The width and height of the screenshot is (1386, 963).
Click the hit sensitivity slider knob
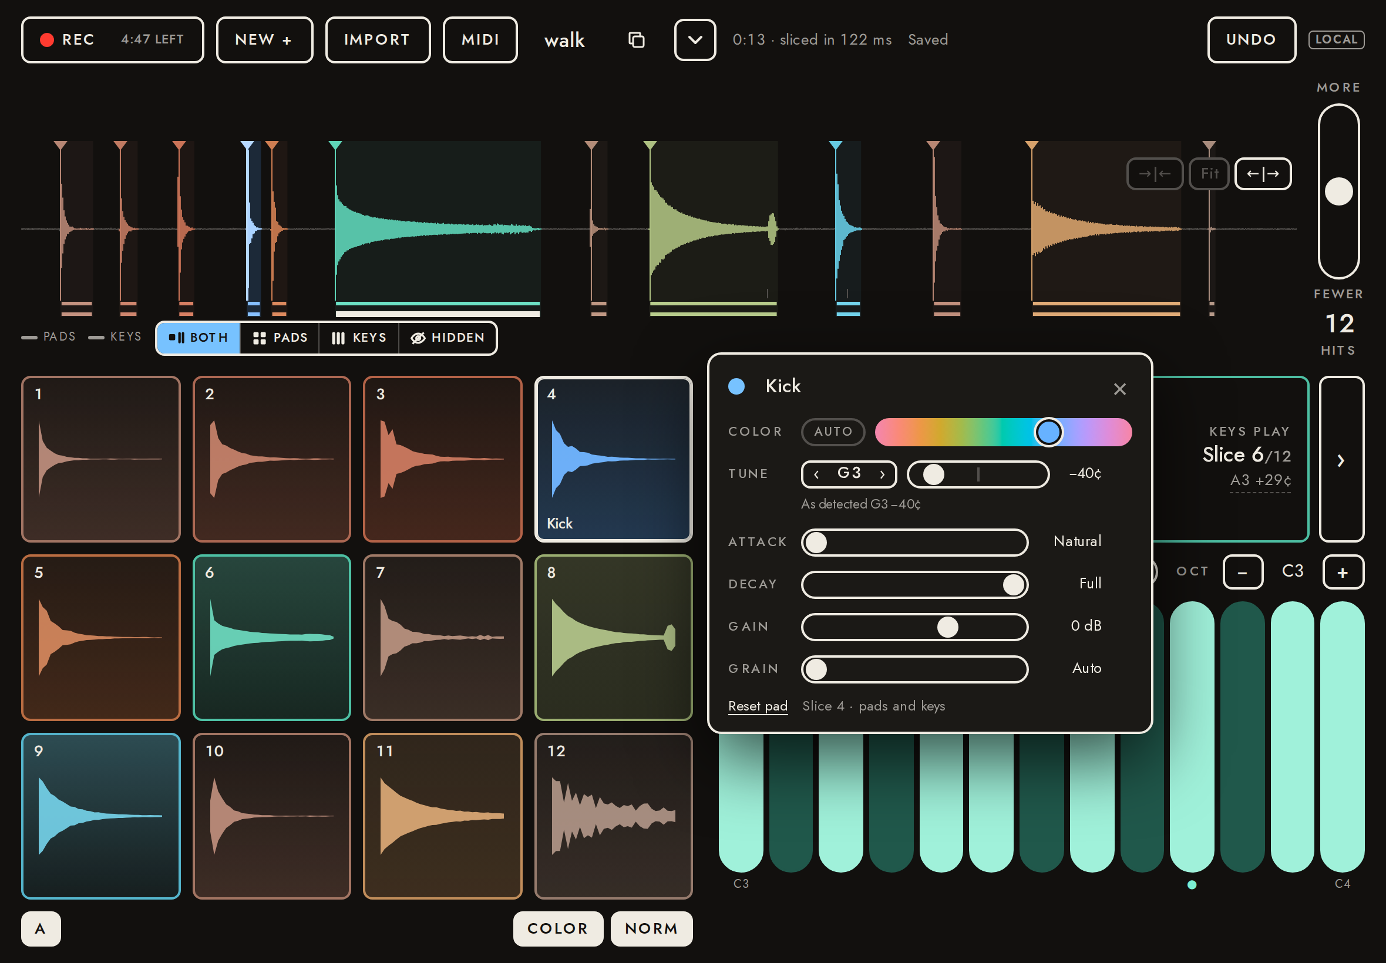(x=1338, y=191)
